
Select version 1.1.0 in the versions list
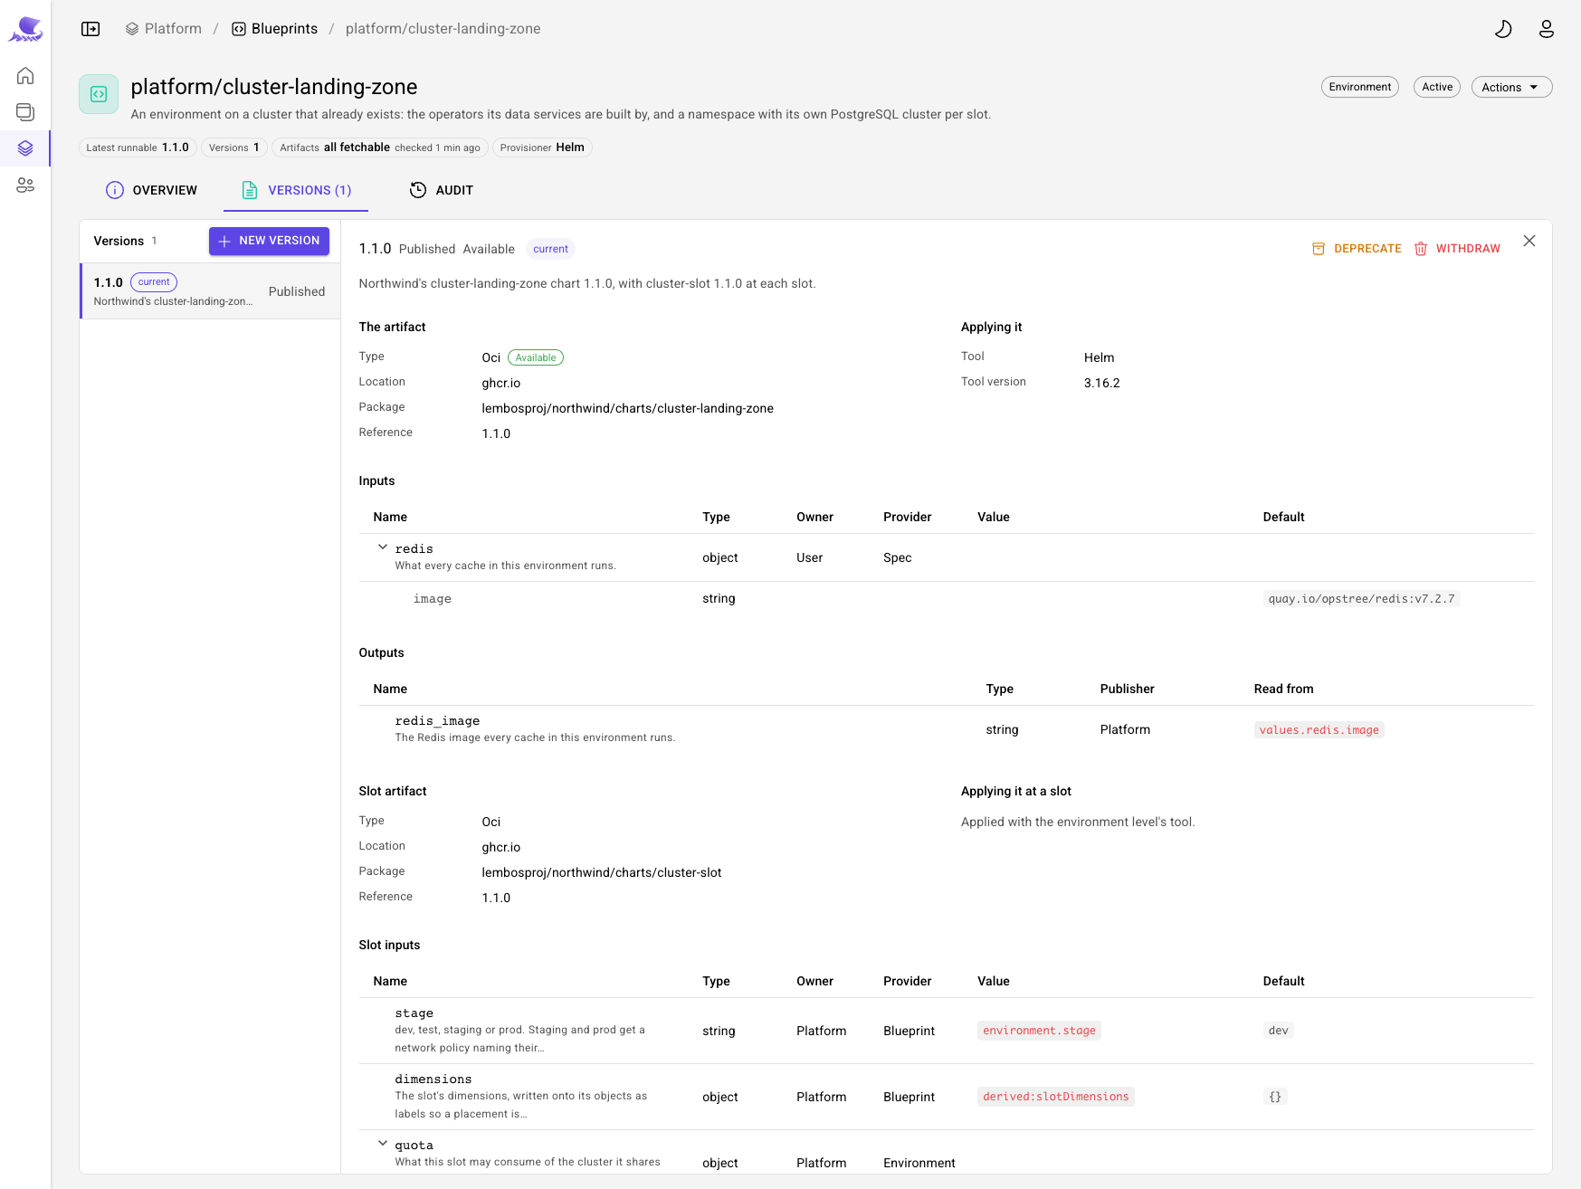coord(210,291)
